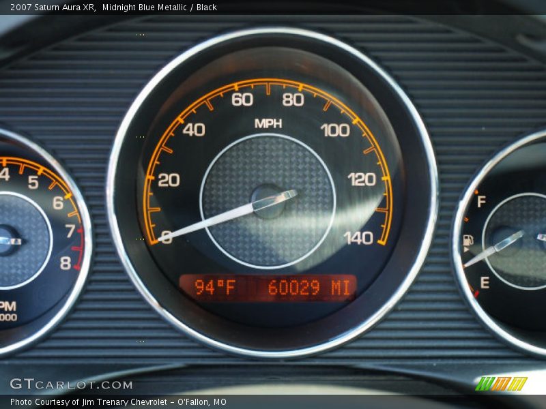Screen dimensions: 546x409
Task: Click the 140 mark on the speedometer
Action: [x=358, y=238]
